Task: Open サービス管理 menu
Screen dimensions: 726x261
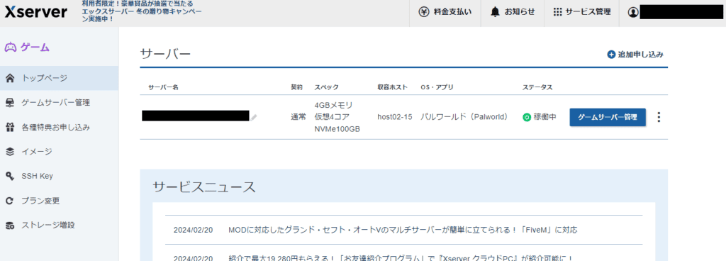Action: point(581,12)
